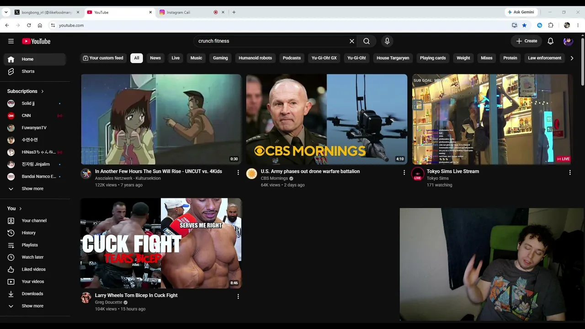Image resolution: width=585 pixels, height=329 pixels.
Task: Reload the page in Chrome
Action: [x=29, y=26]
